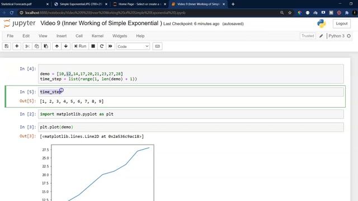358x201 pixels.
Task: Move selected cell down arrow
Action: click(x=66, y=46)
